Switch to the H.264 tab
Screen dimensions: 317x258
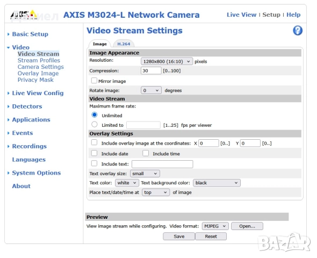pos(124,44)
